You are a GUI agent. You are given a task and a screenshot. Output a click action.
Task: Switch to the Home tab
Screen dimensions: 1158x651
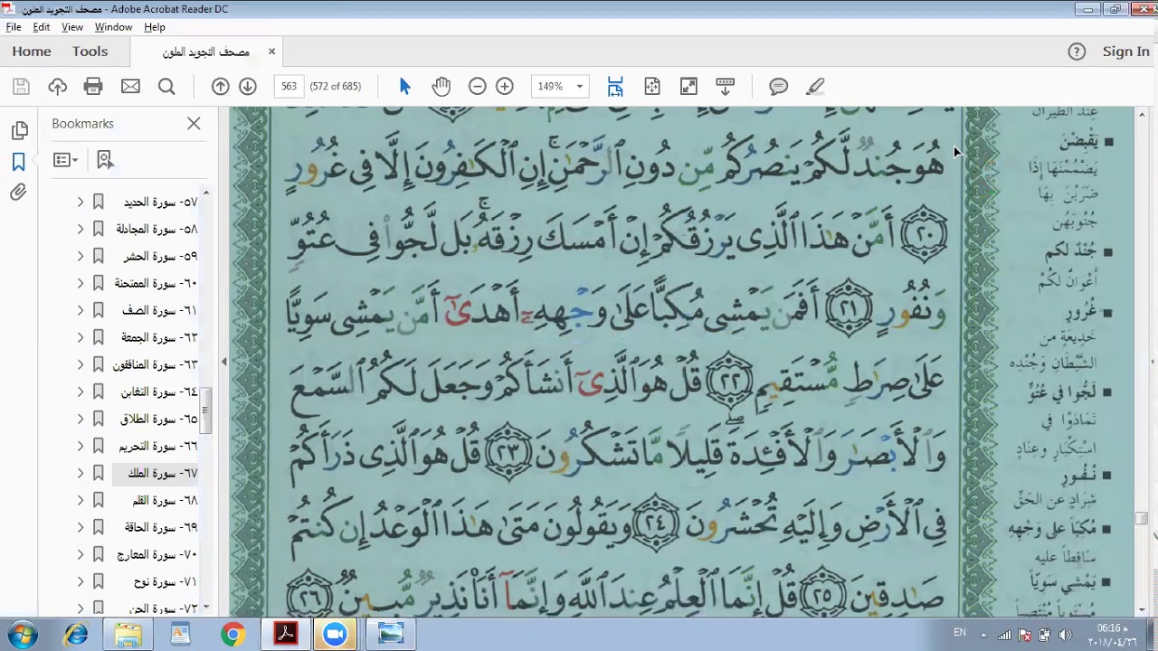tap(32, 52)
